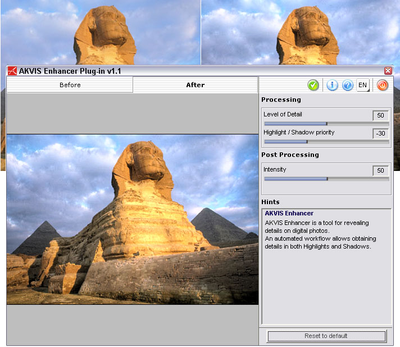Open the EN language selector
Screen dimensions: 400x347
(363, 85)
